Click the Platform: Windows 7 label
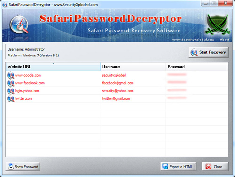 tap(33, 56)
